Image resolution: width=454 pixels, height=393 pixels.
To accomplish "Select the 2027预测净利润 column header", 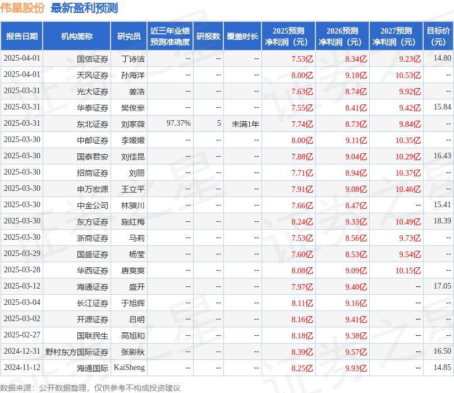I will point(396,36).
